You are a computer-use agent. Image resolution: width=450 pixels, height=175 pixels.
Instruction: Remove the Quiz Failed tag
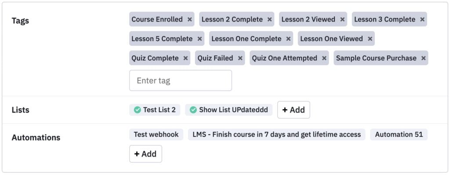click(x=240, y=58)
